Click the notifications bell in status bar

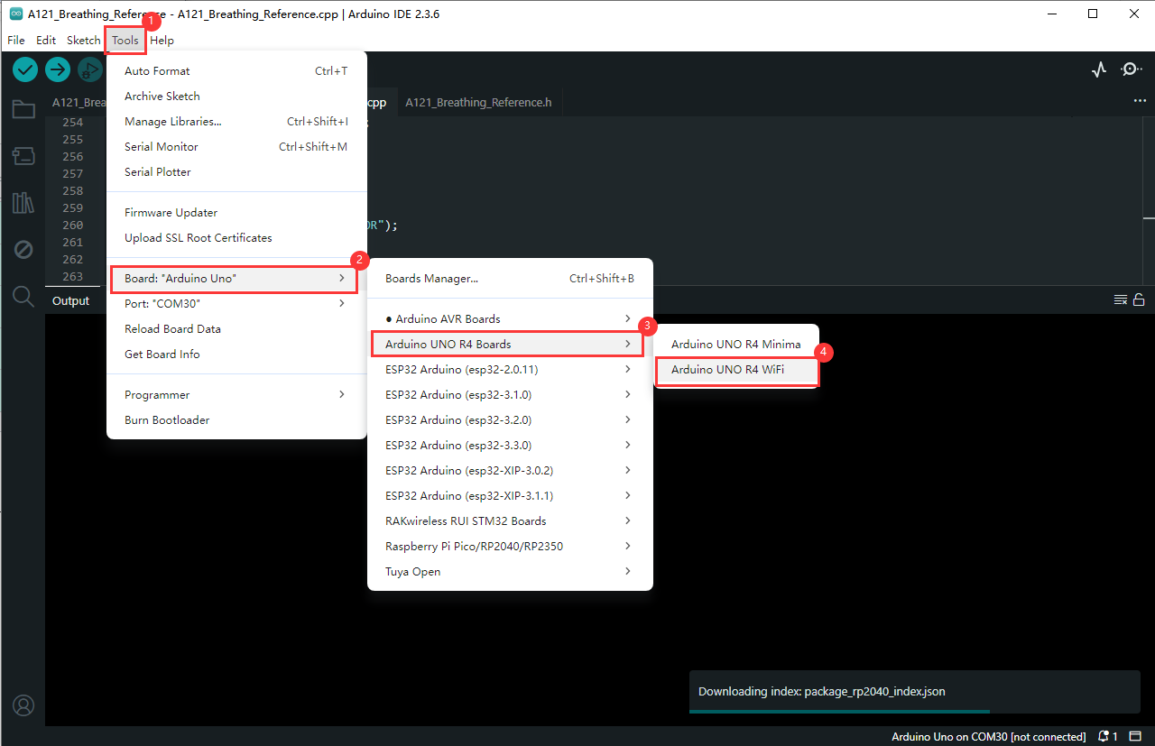[1107, 737]
